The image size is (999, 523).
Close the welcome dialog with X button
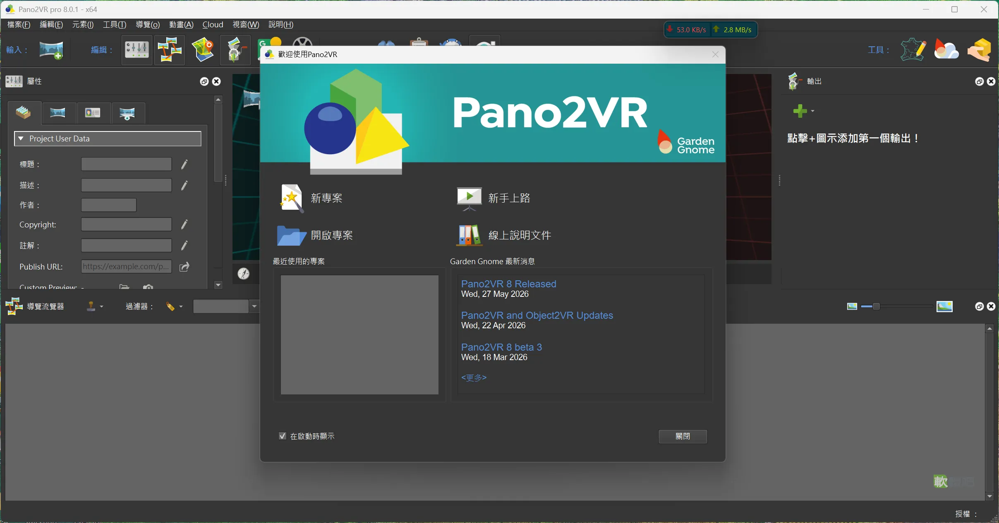[x=715, y=55]
